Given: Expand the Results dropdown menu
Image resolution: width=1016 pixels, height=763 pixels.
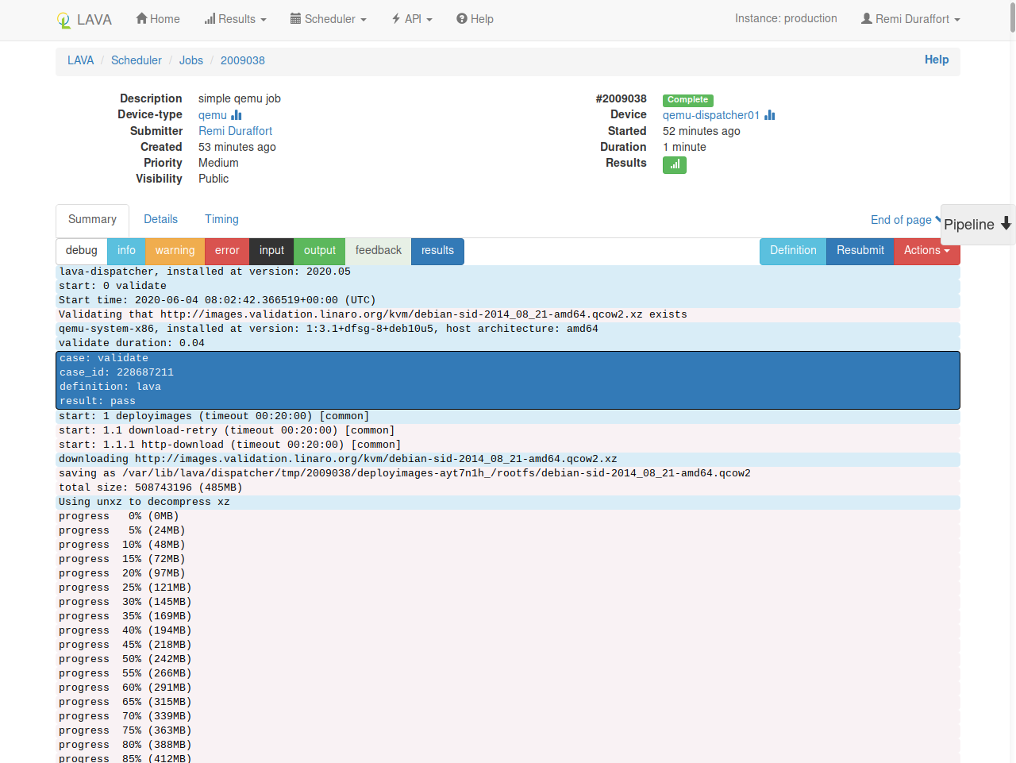Looking at the screenshot, I should [x=236, y=19].
